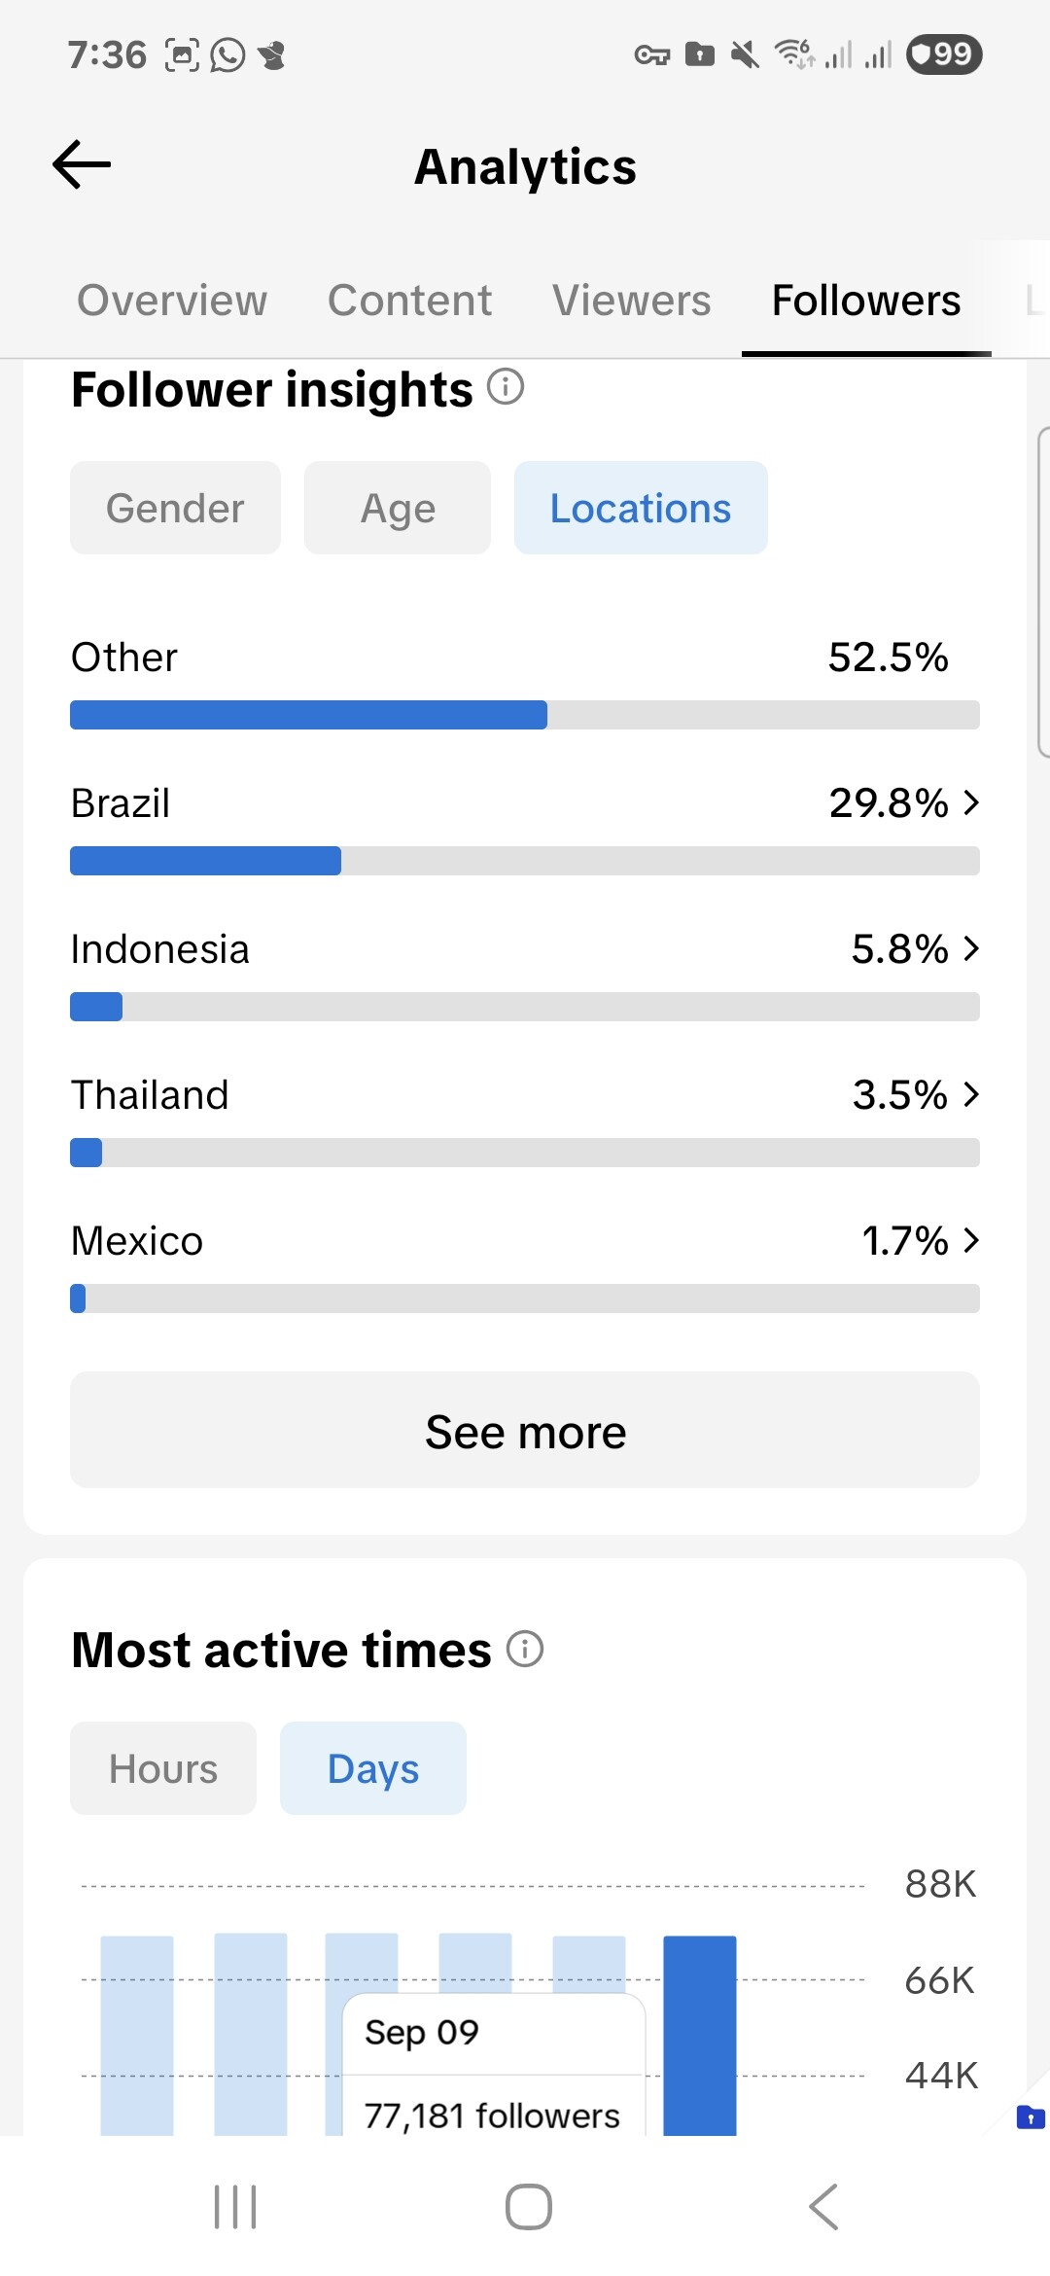This screenshot has height=2276, width=1050.
Task: Expand Indonesia location details chevron
Action: tap(970, 949)
